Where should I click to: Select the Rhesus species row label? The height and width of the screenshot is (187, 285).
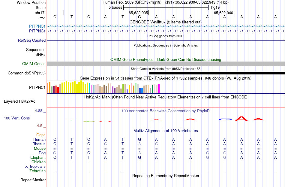(39, 144)
